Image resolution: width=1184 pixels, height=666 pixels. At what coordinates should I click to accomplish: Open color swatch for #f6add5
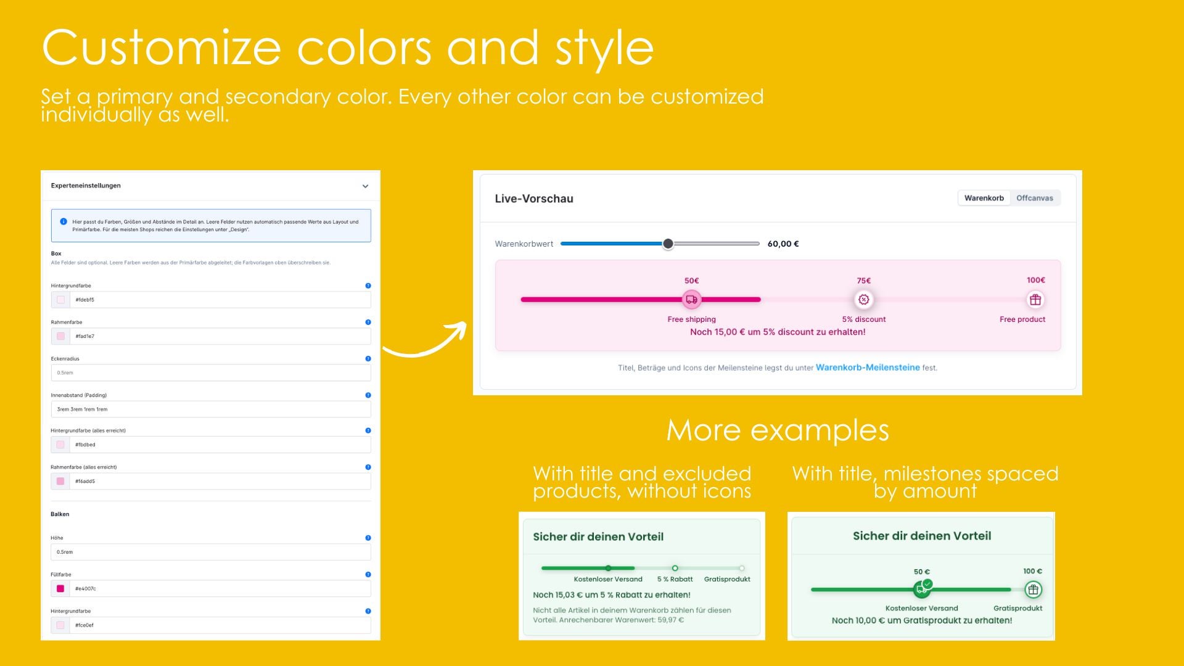coord(60,481)
